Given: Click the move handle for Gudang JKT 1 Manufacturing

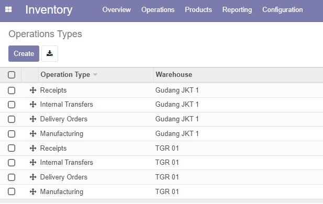Looking at the screenshot, I should click(33, 133).
